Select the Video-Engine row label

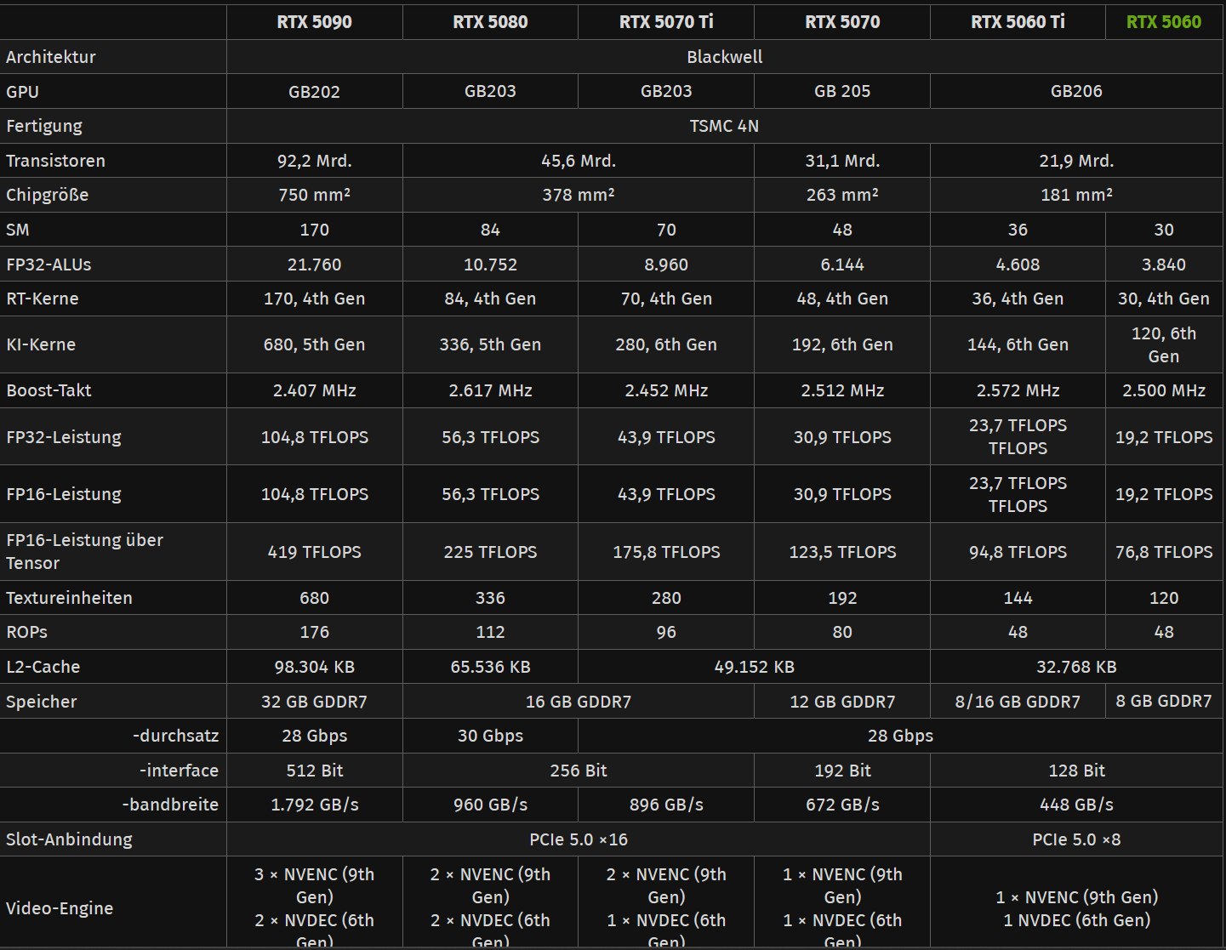(60, 908)
